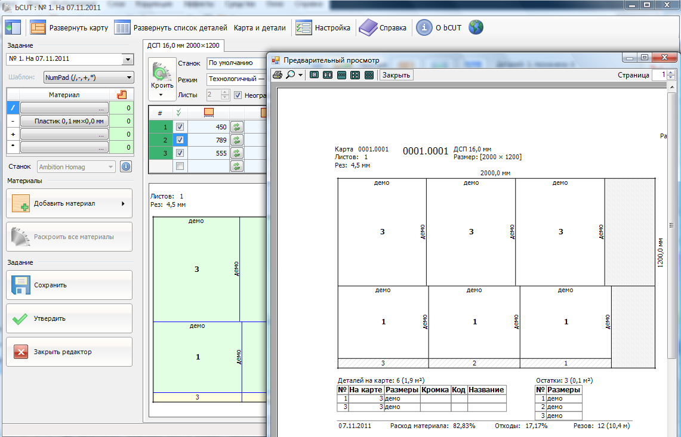681x437 pixels.
Task: Click the Развернуть карту toolbar icon
Action: pyautogui.click(x=38, y=28)
